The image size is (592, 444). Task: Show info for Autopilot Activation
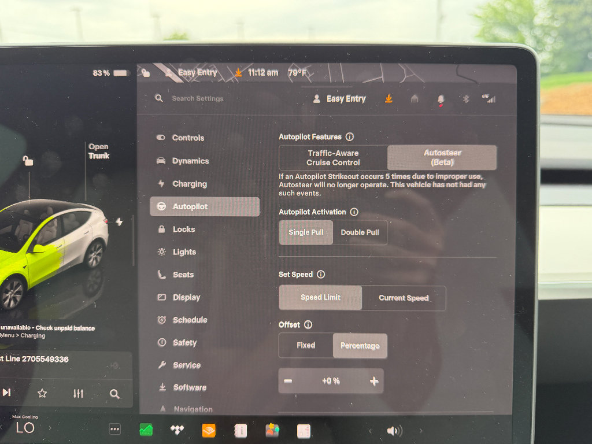354,212
